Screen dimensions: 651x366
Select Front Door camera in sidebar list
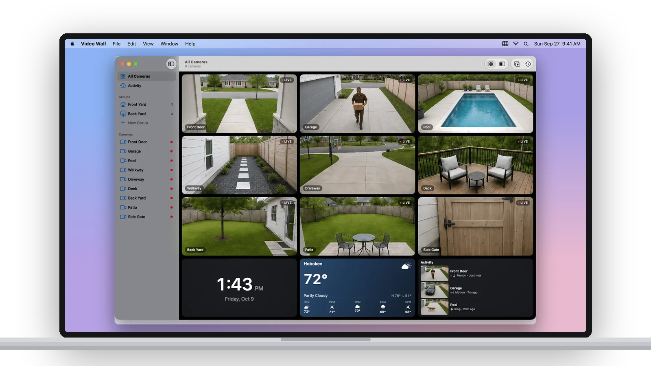pyautogui.click(x=146, y=142)
